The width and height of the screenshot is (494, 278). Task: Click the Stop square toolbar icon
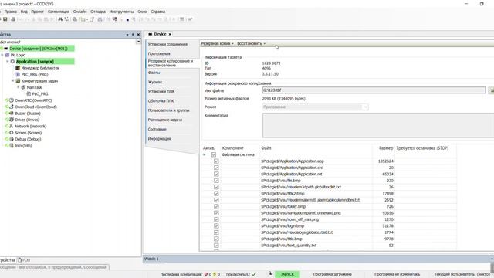click(x=127, y=19)
